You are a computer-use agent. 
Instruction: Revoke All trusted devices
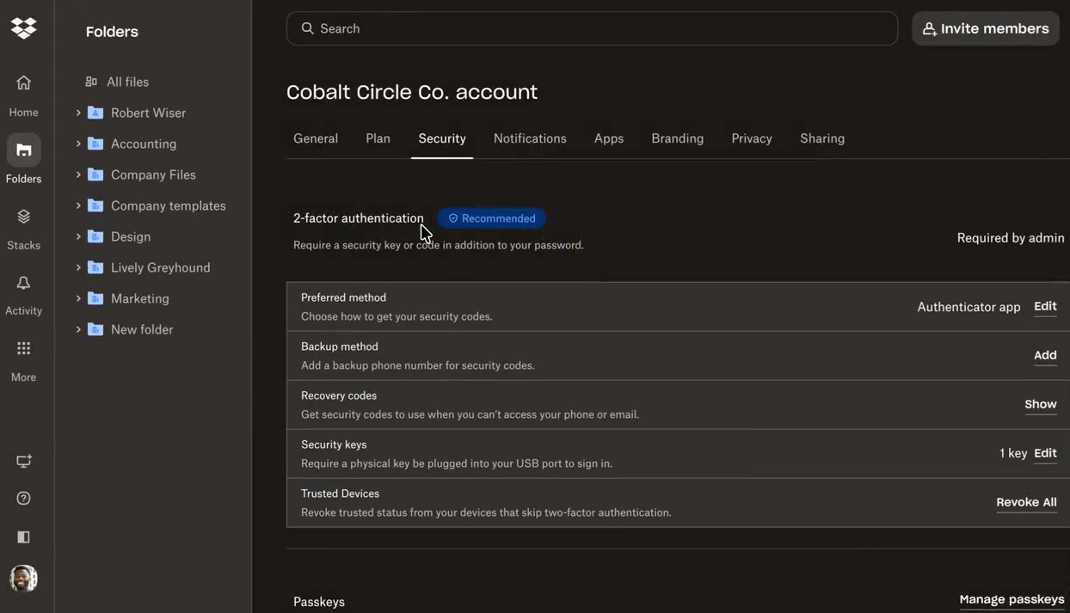tap(1026, 503)
